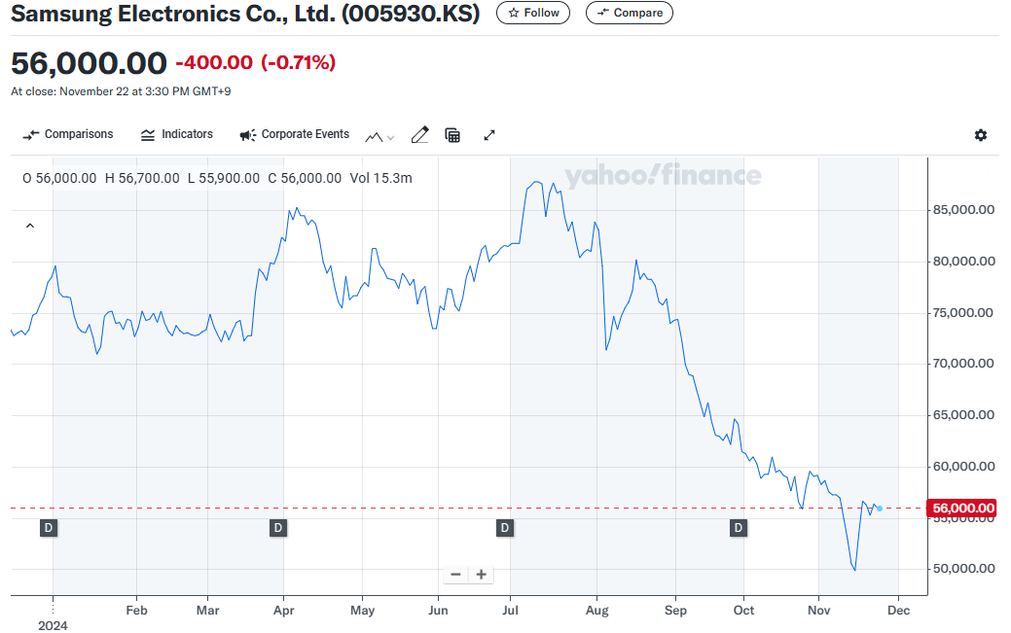This screenshot has width=1011, height=633.
Task: Click dividend marker near January
Action: (x=48, y=528)
